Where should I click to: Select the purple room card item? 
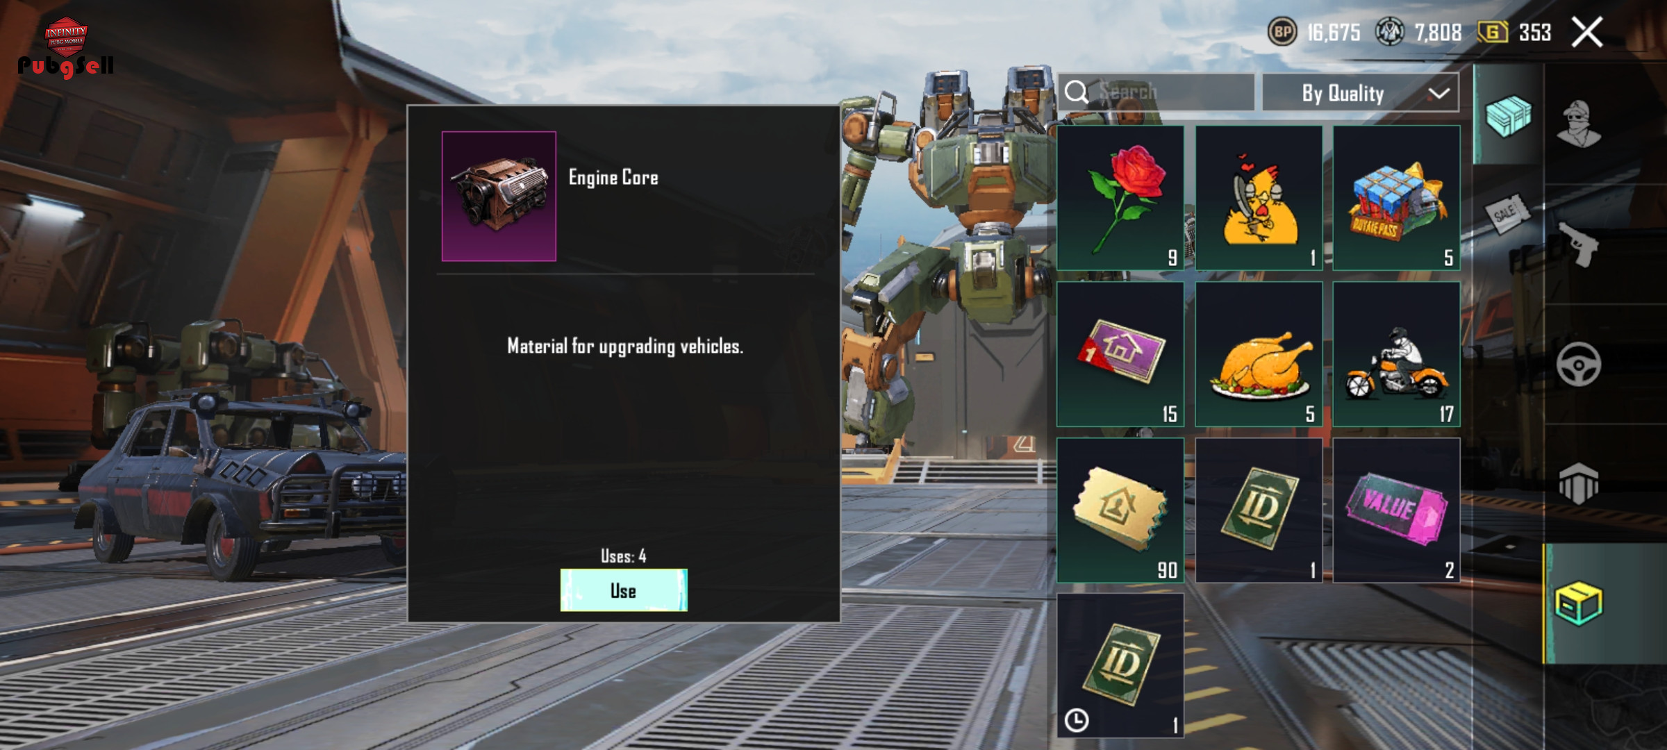click(x=1120, y=354)
